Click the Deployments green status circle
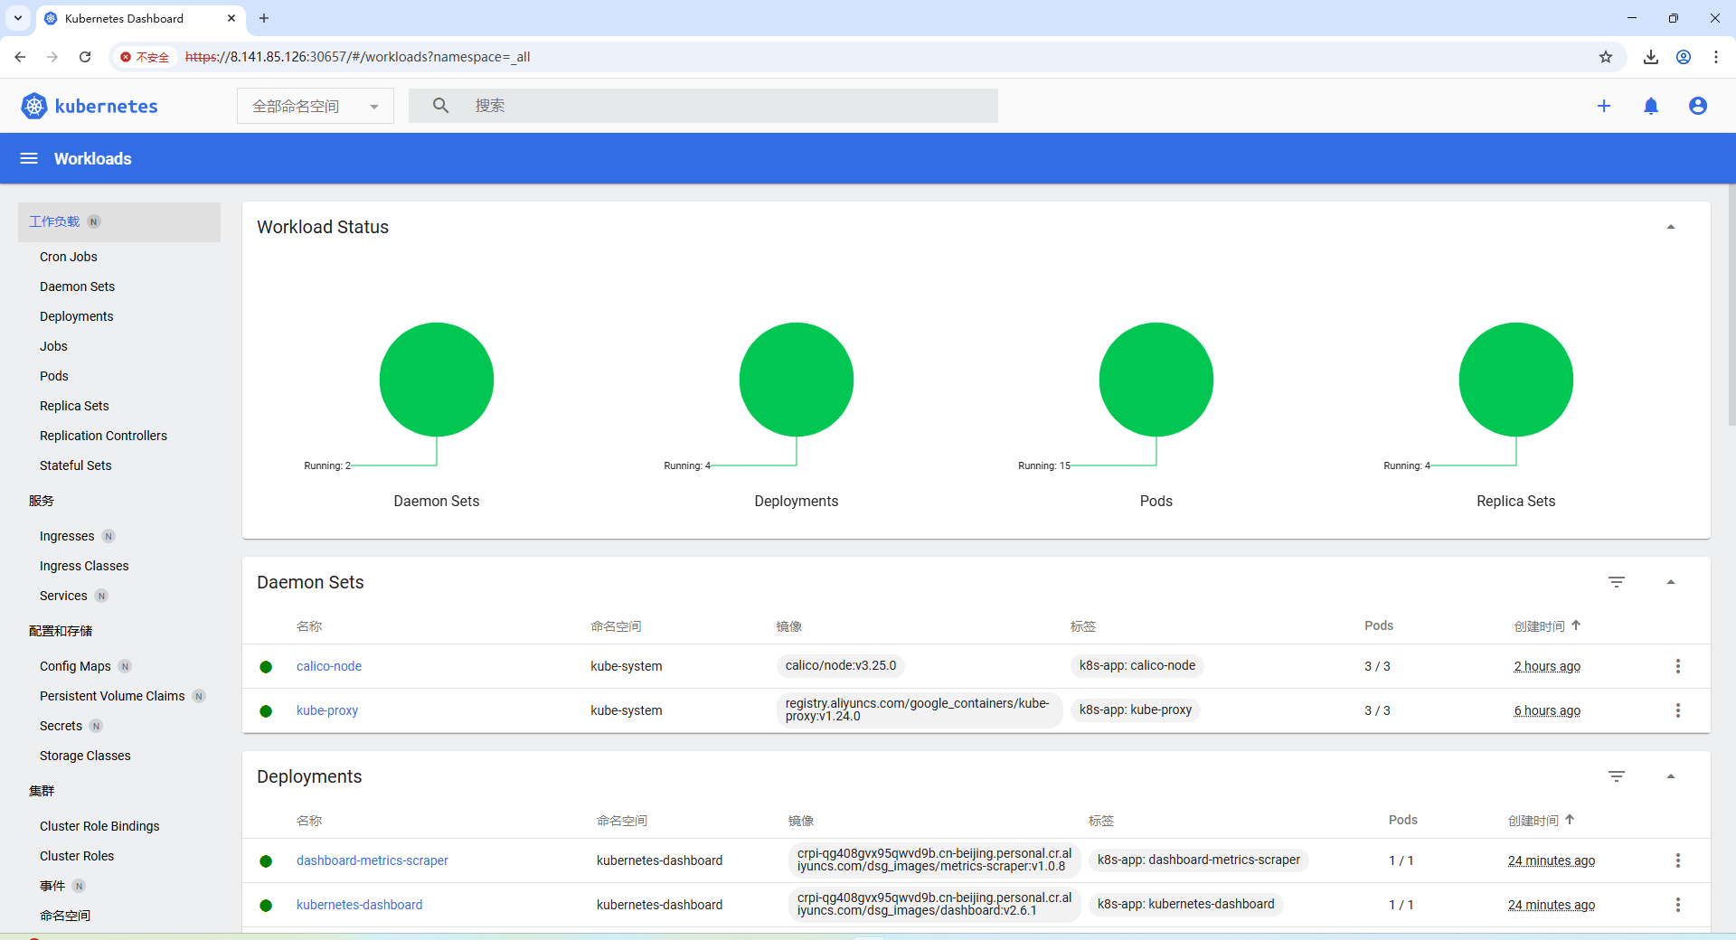 click(797, 380)
